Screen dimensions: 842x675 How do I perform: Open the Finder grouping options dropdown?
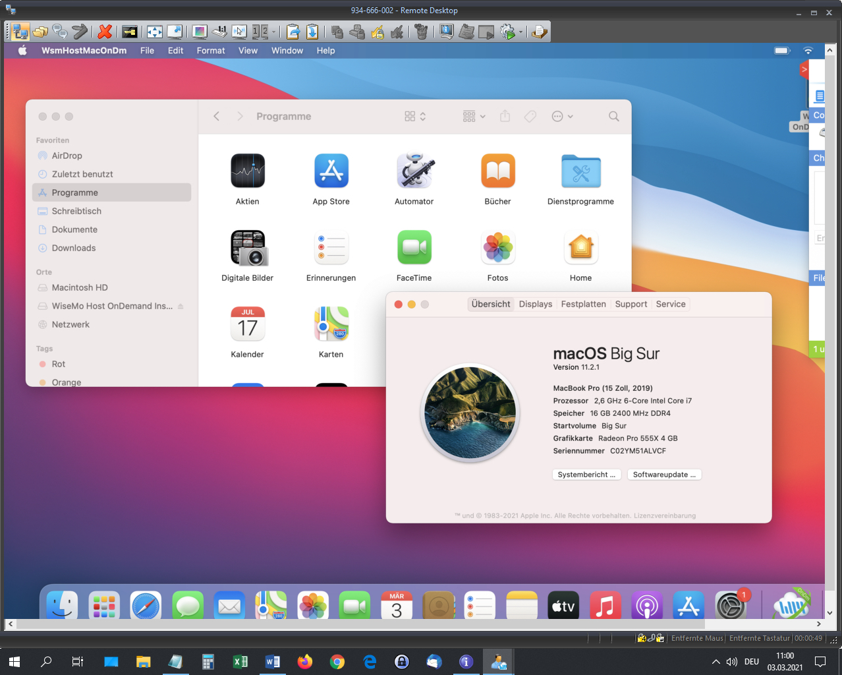point(474,117)
